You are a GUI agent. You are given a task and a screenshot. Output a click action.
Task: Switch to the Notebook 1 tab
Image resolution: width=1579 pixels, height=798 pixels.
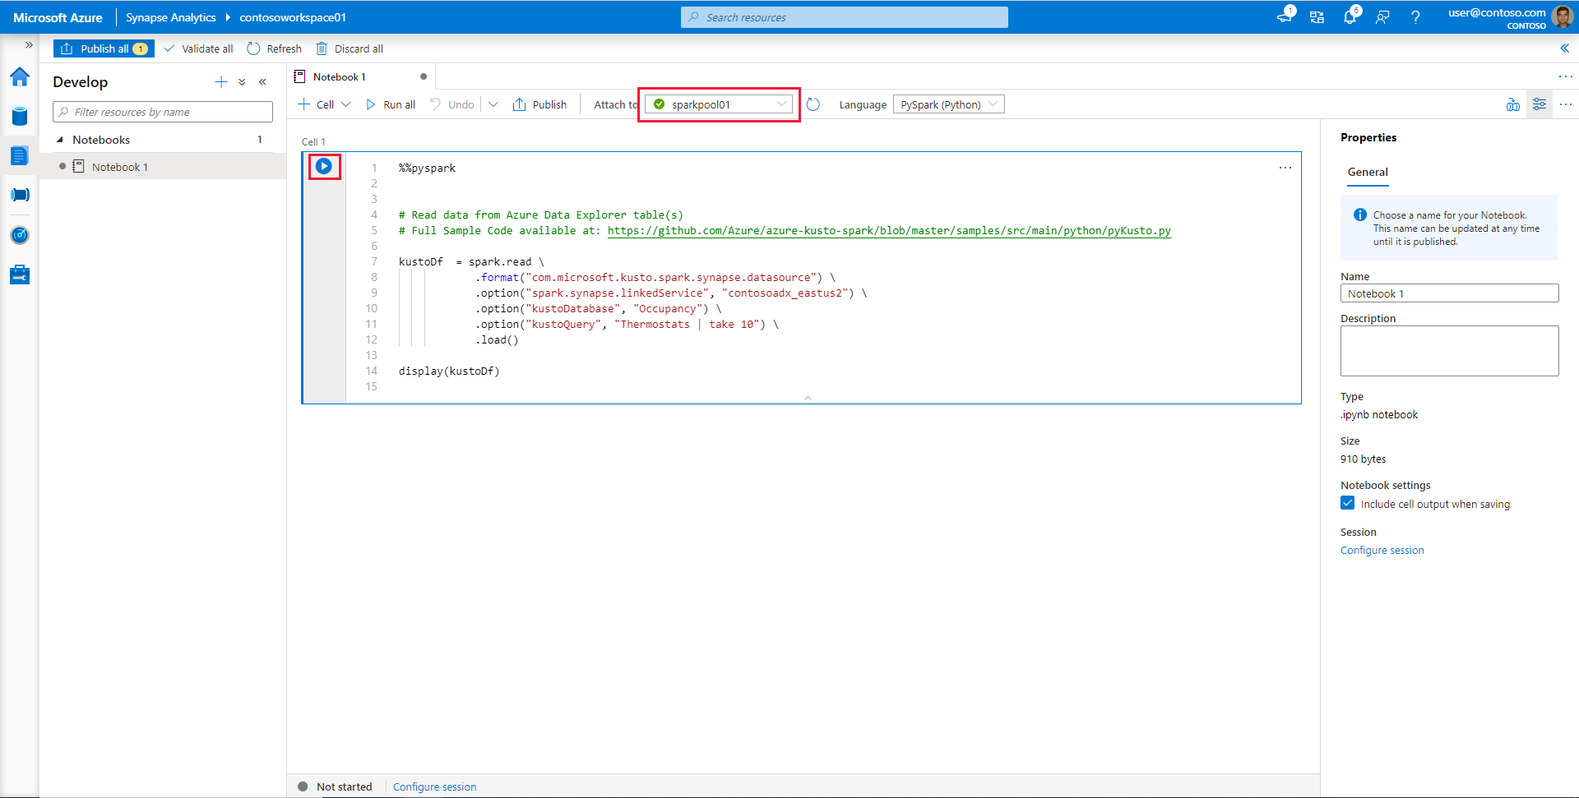coord(339,77)
